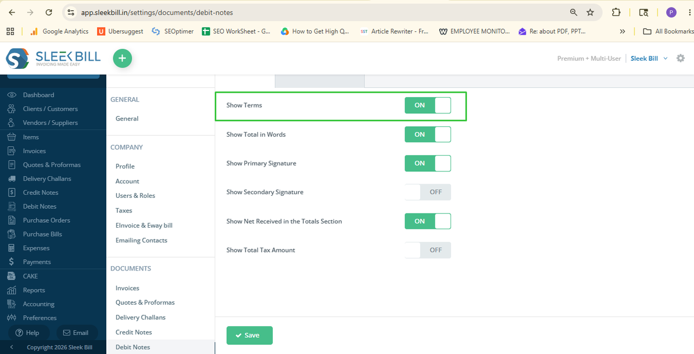This screenshot has height=354, width=694.
Task: Click the Purchase Bills icon
Action: coord(11,234)
